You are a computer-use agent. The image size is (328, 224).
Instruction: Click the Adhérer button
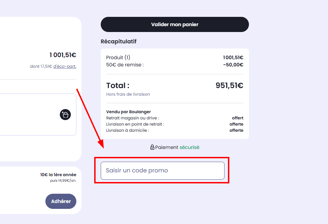61,201
